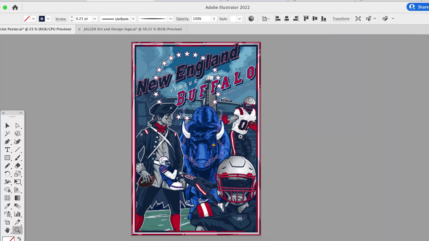Open the Transform panel link
This screenshot has width=429, height=241.
[x=341, y=19]
